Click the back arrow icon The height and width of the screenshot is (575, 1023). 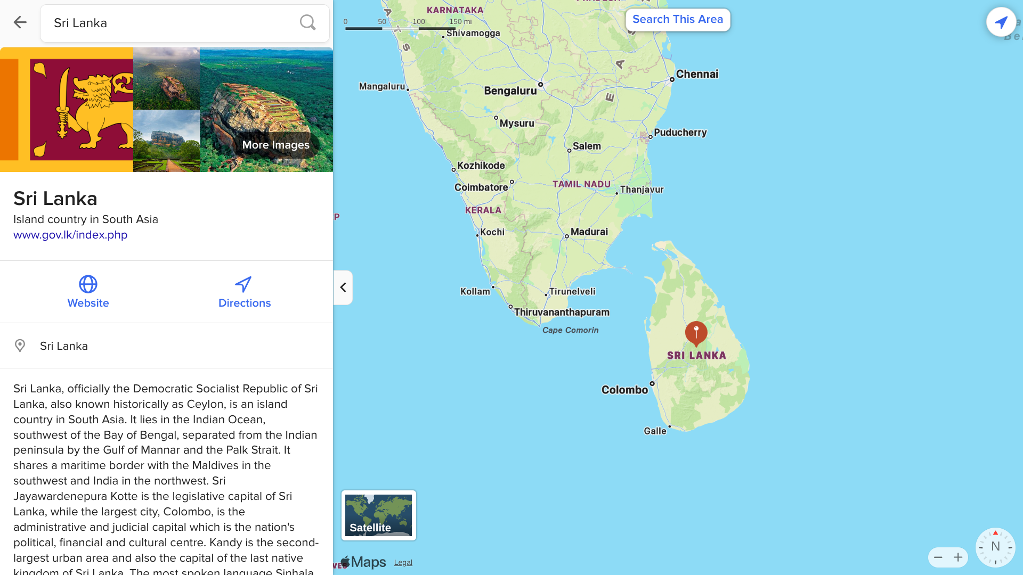20,22
